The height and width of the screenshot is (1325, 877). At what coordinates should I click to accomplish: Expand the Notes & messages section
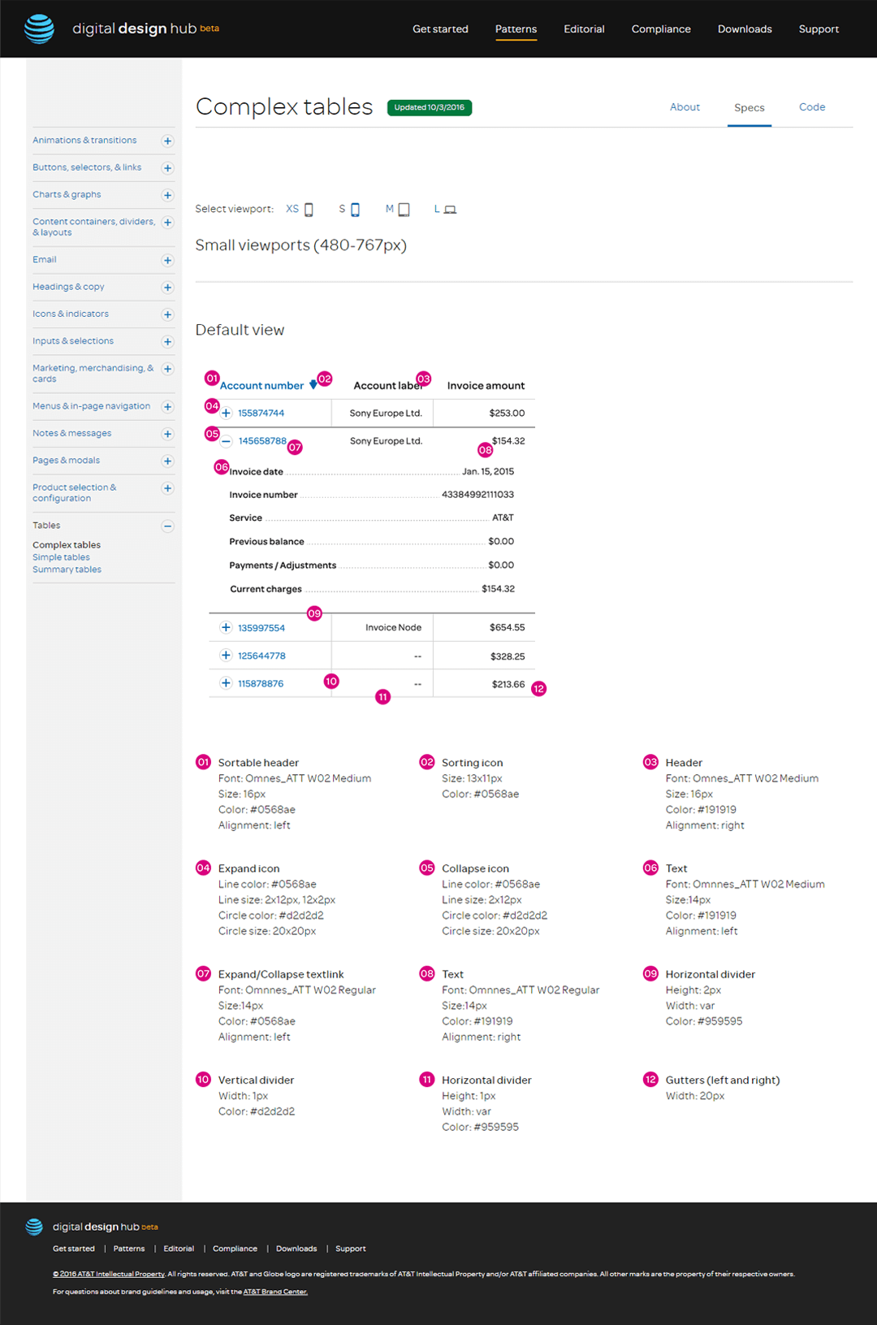[x=167, y=434]
